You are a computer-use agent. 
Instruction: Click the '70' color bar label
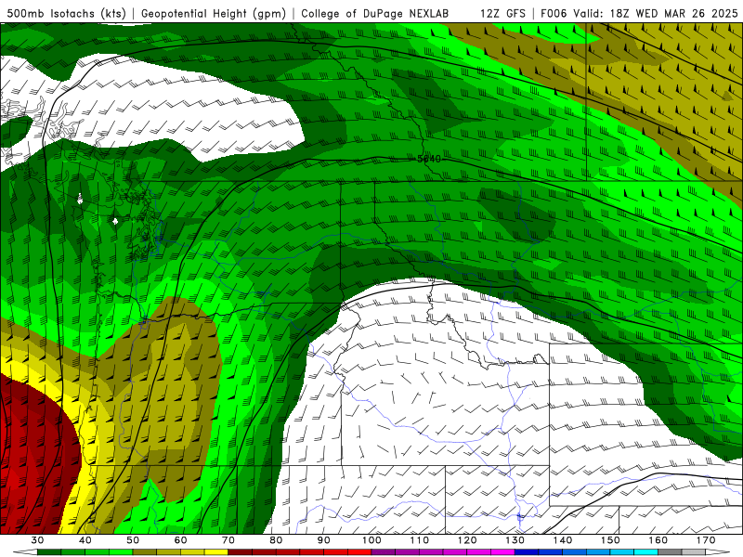tap(228, 540)
